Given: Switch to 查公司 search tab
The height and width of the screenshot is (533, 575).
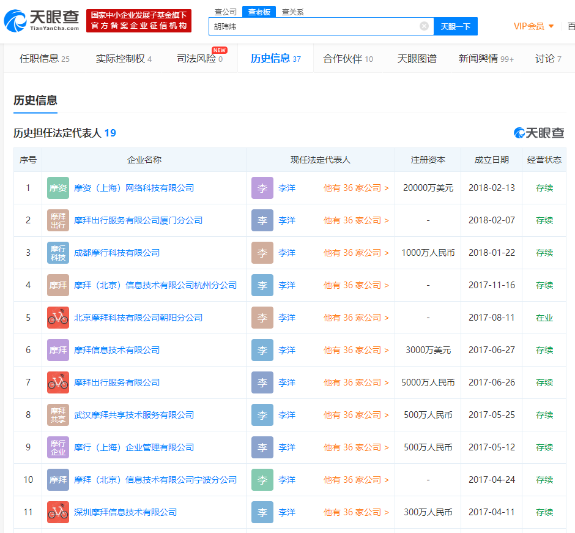Looking at the screenshot, I should [226, 12].
